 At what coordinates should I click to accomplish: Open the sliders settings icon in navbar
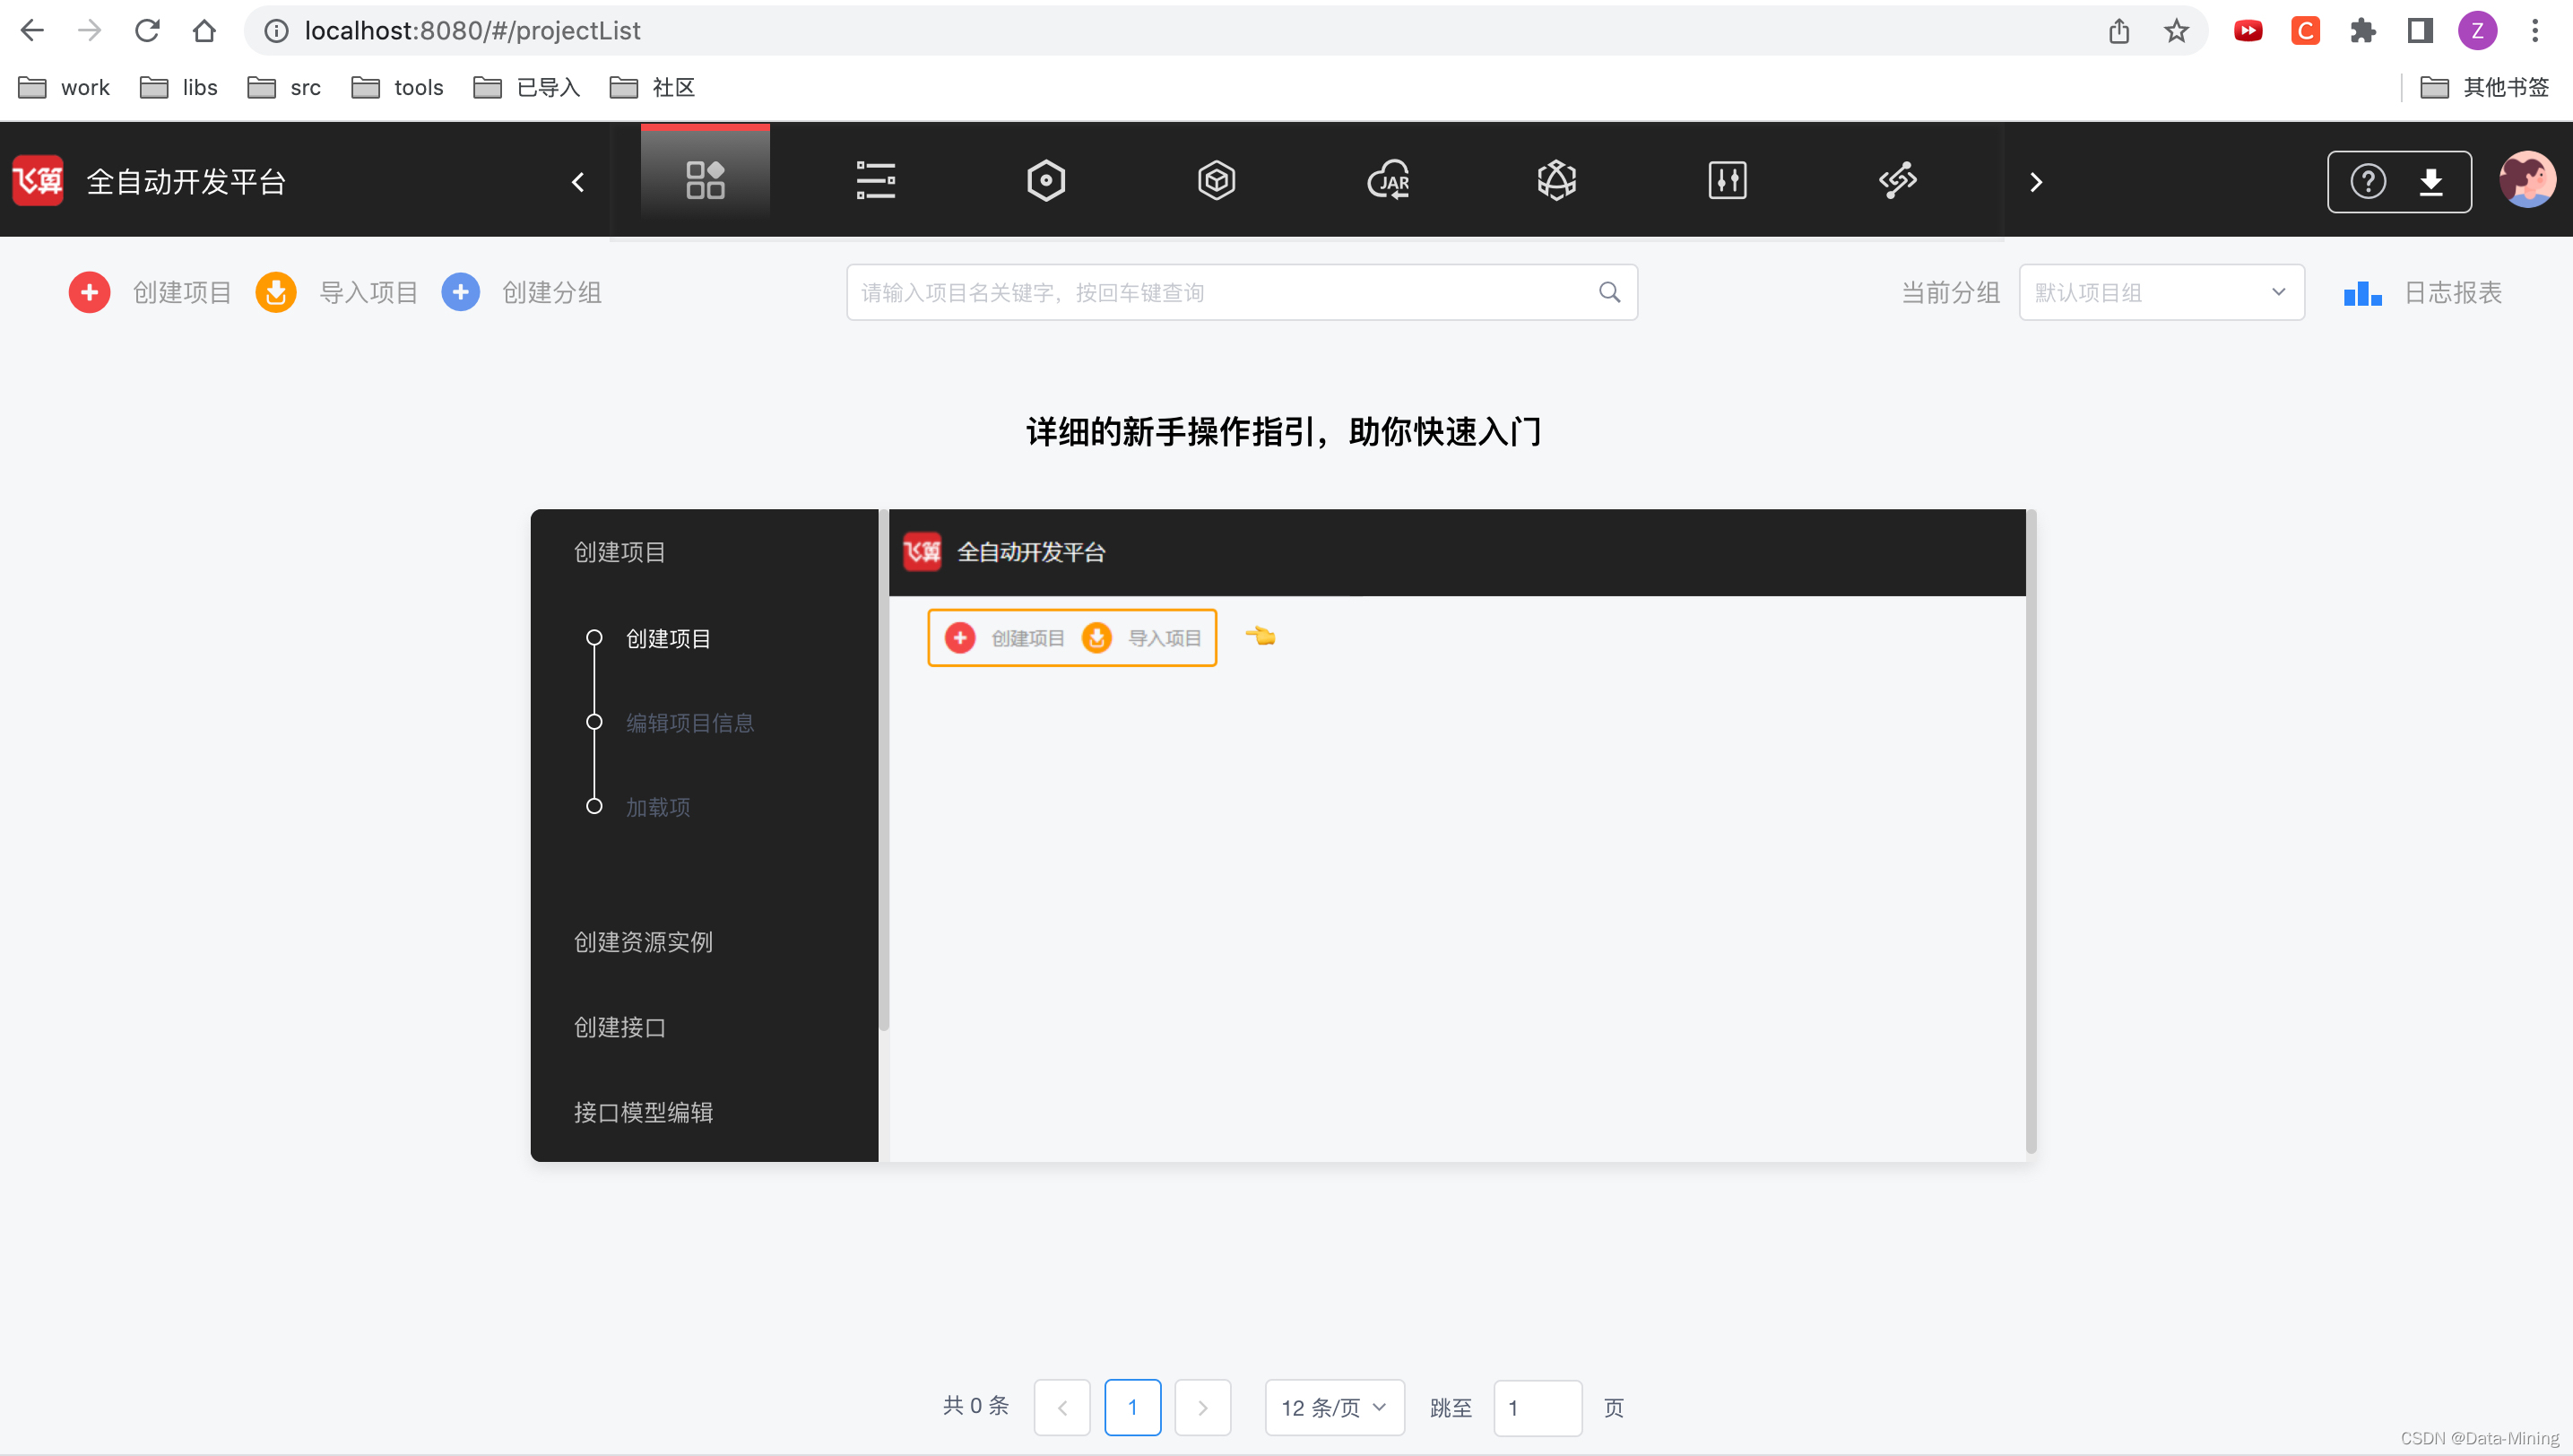click(1727, 181)
